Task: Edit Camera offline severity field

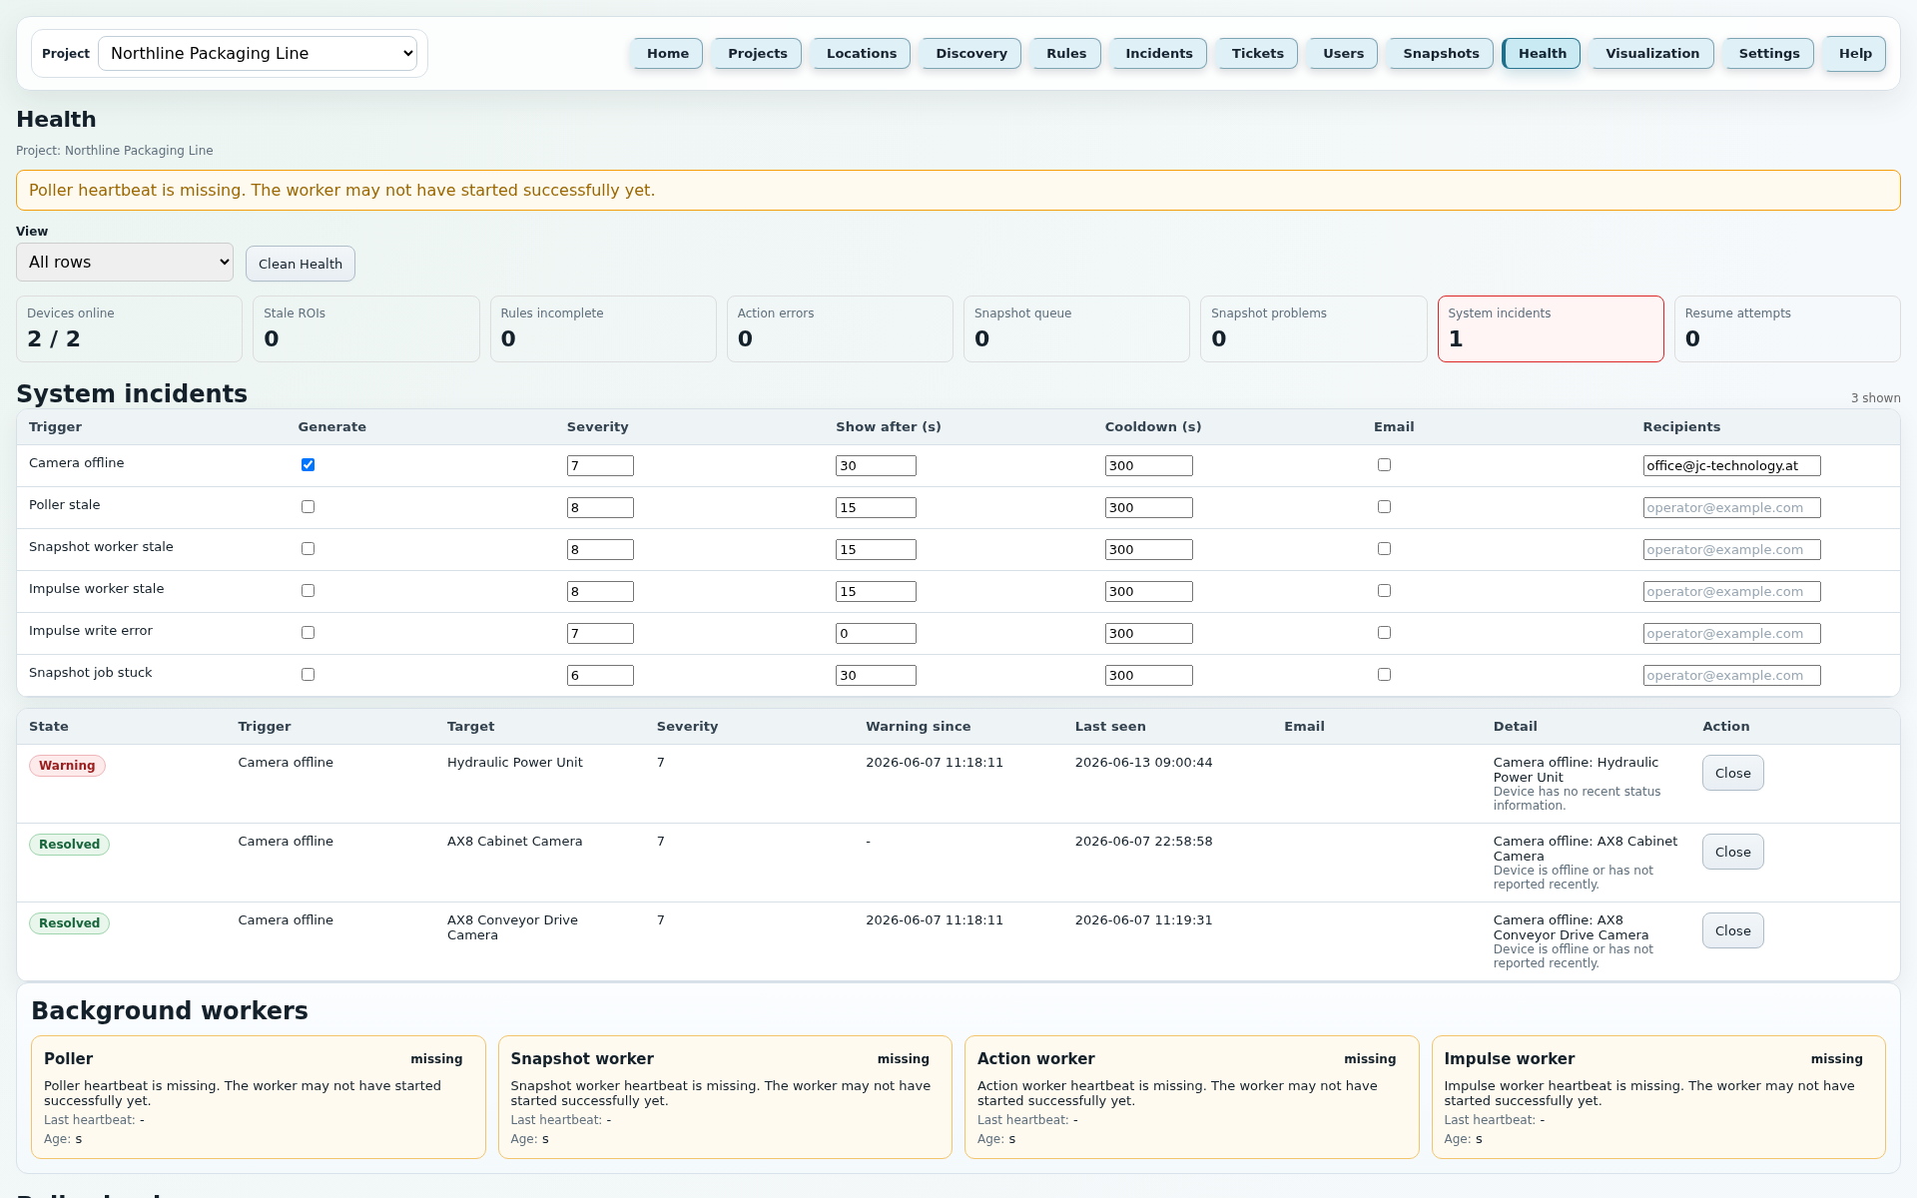Action: click(600, 465)
